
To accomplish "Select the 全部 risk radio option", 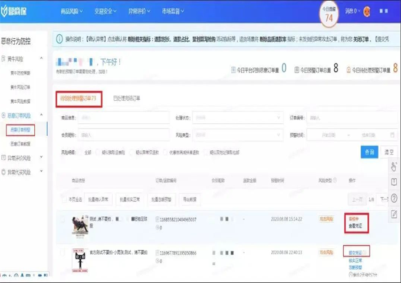I will pos(81,152).
